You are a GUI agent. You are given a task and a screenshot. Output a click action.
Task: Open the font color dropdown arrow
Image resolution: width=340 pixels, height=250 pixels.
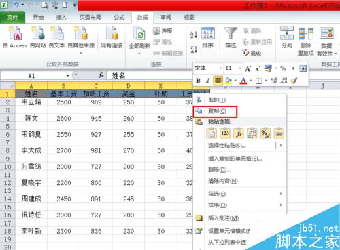click(x=251, y=81)
